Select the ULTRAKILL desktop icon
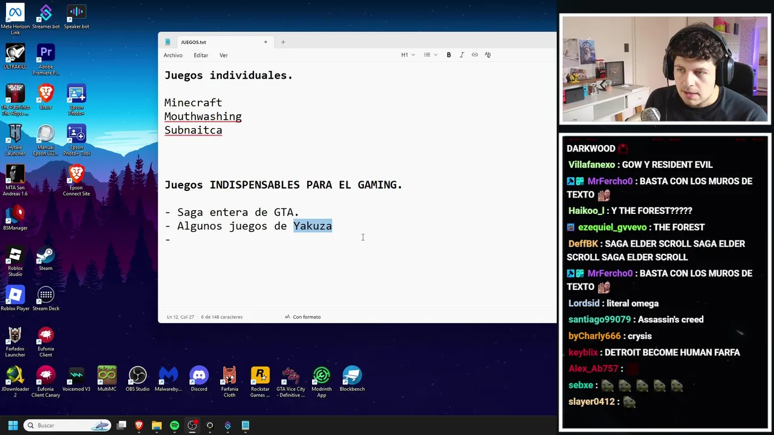Screen dimensions: 774x435 [15, 56]
